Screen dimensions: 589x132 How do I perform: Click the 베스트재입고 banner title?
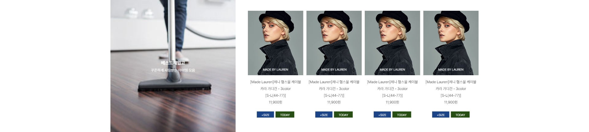point(173,63)
